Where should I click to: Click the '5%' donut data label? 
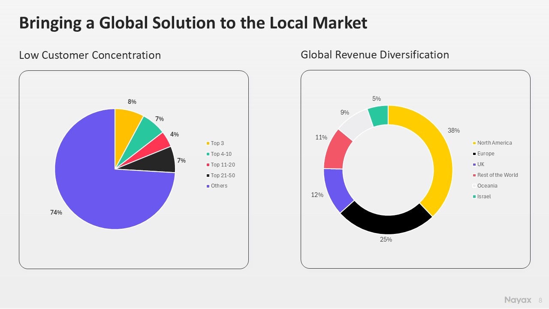point(377,99)
